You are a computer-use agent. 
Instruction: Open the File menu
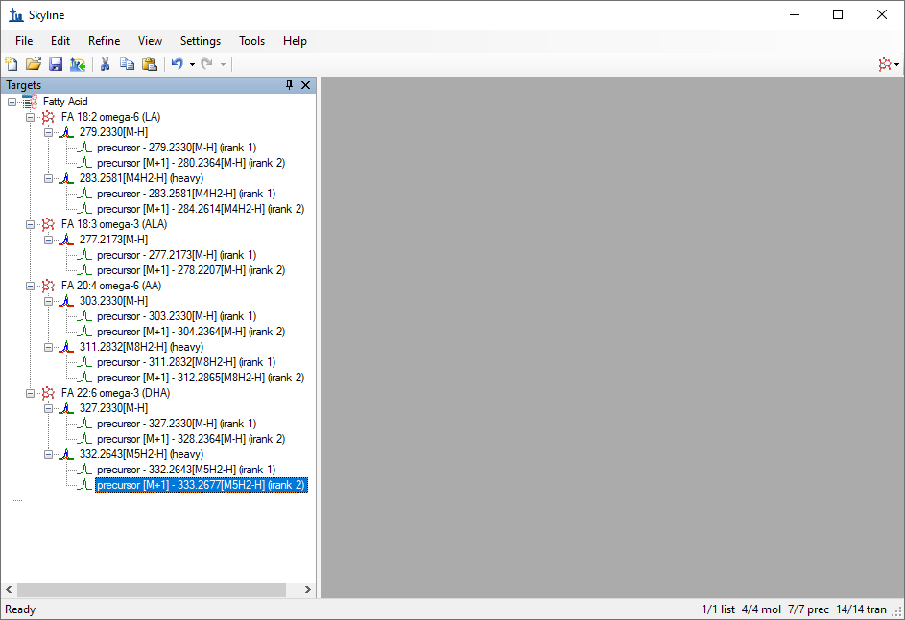coord(24,41)
